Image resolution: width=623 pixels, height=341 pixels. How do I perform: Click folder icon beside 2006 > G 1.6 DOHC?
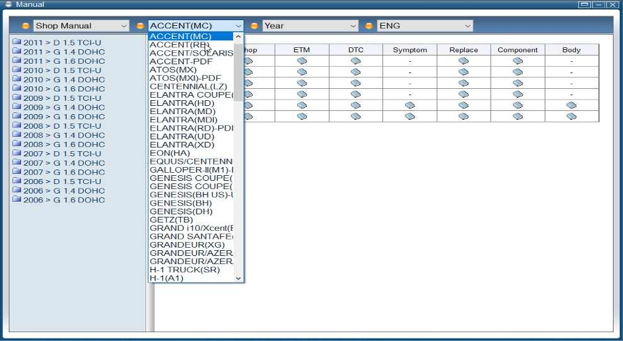[17, 200]
